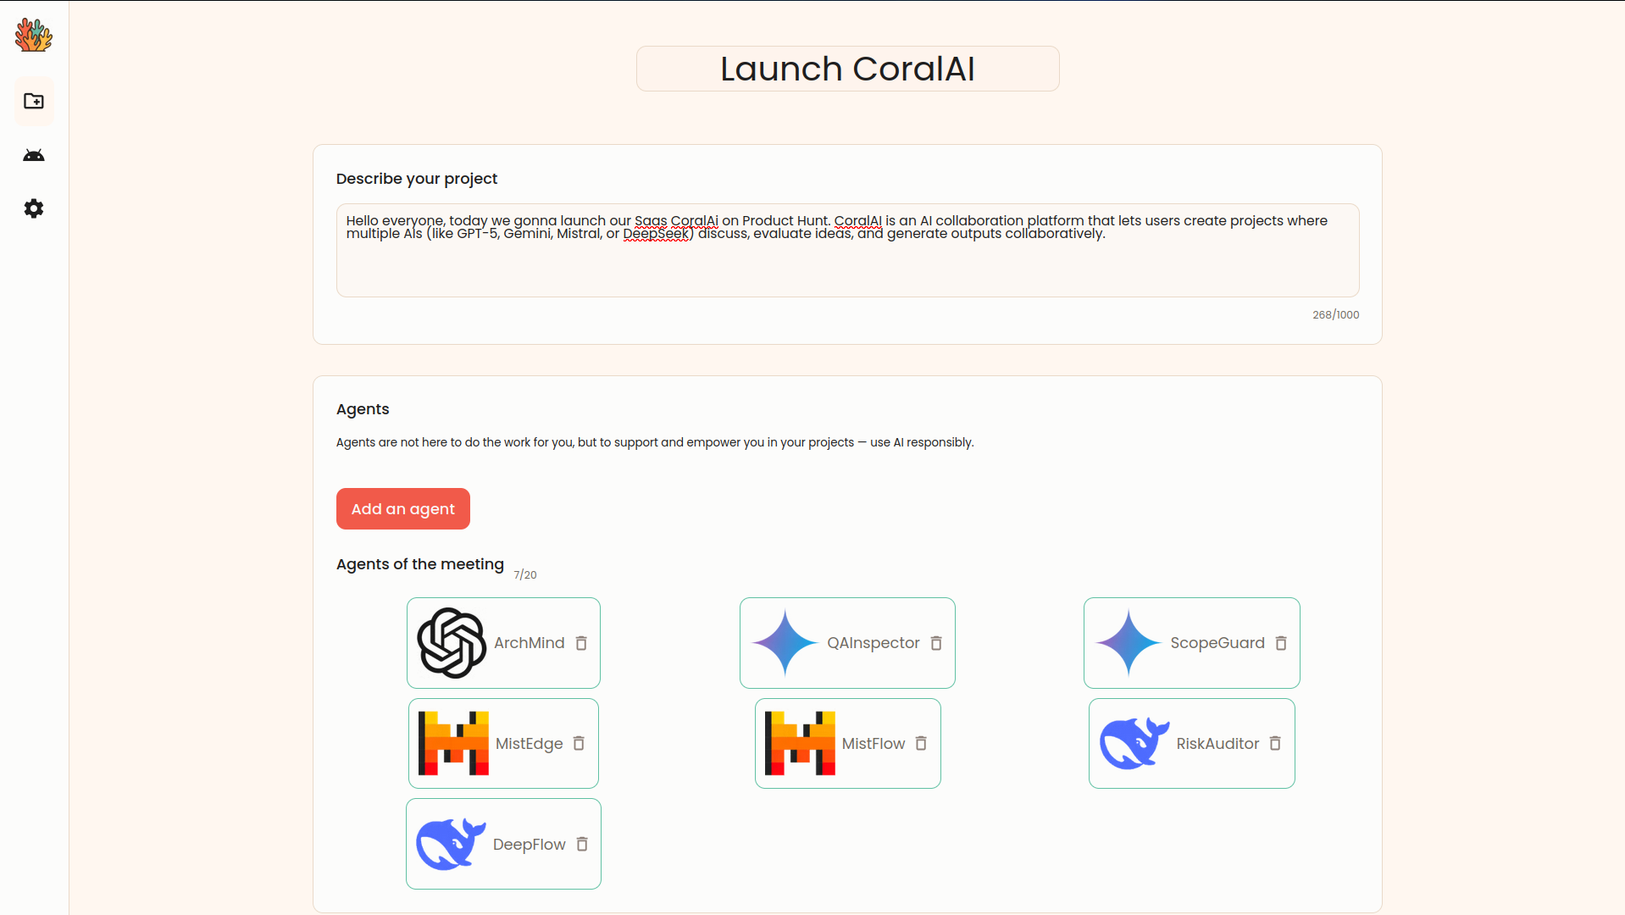
Task: Open settings gear in sidebar
Action: point(34,208)
